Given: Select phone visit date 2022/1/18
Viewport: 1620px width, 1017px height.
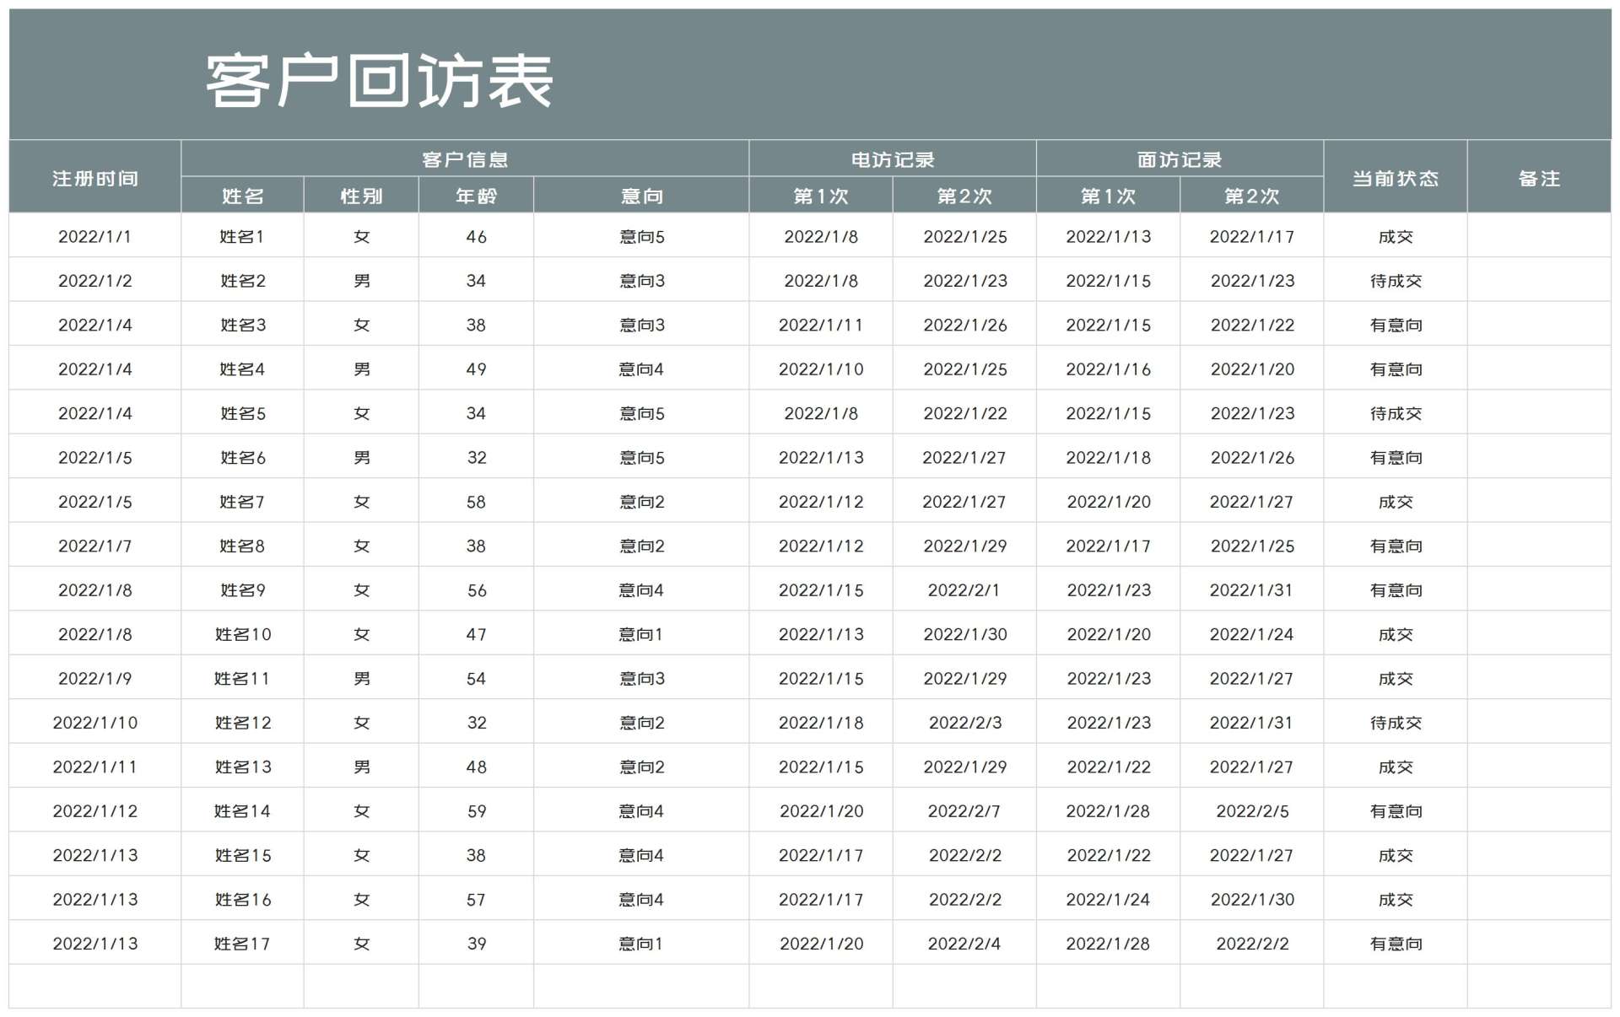Looking at the screenshot, I should tap(821, 723).
